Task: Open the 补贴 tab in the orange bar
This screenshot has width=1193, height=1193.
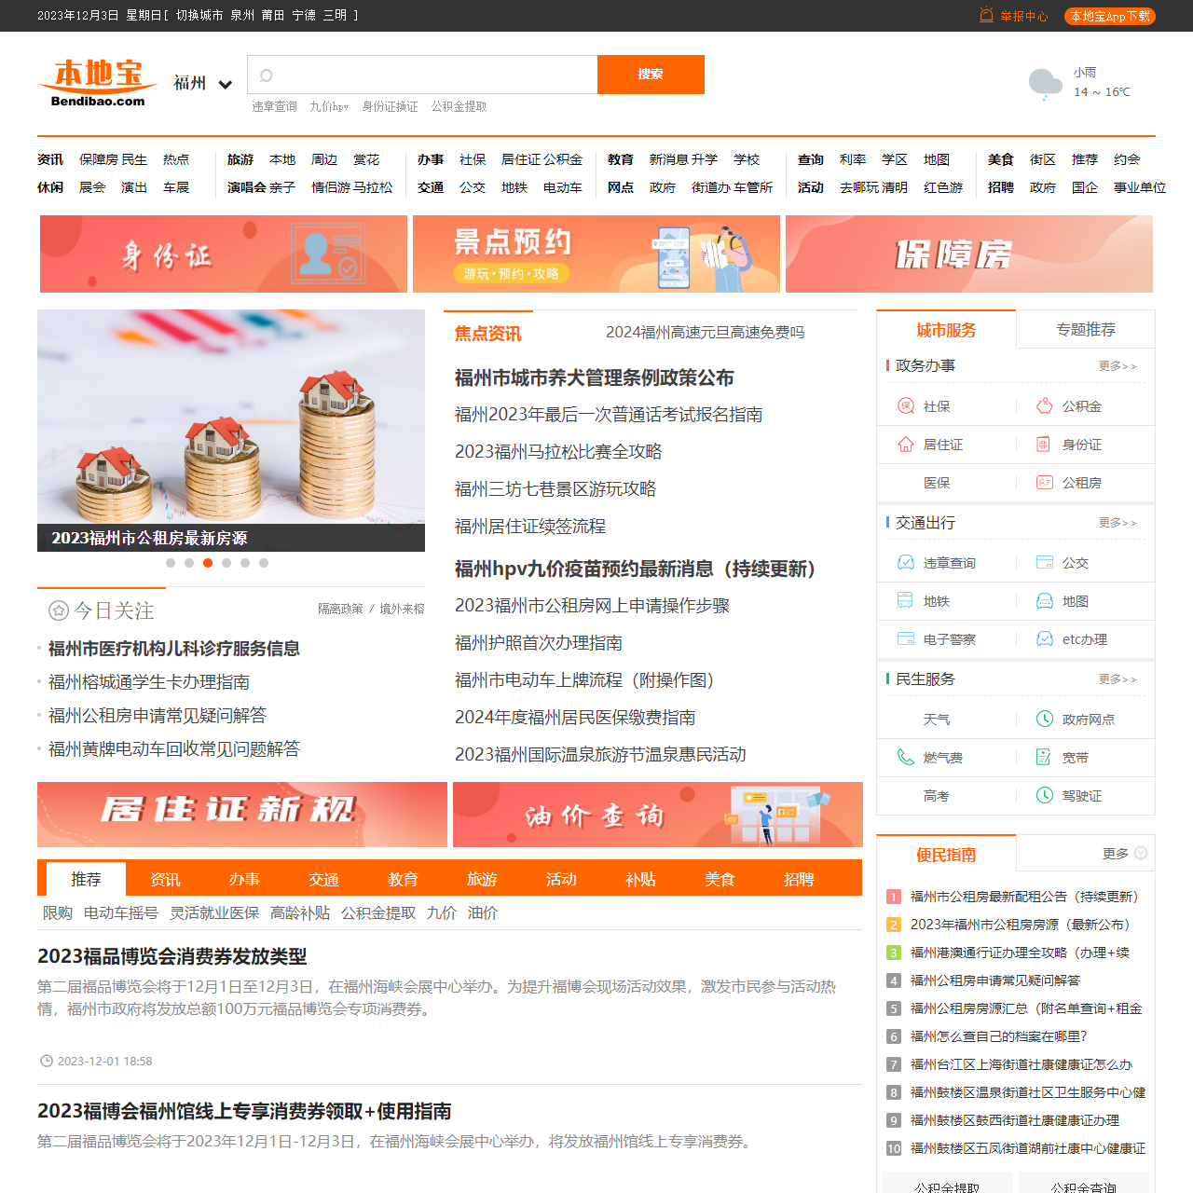Action: pyautogui.click(x=640, y=879)
